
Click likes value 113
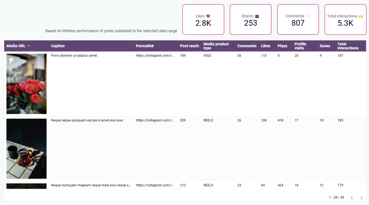click(x=264, y=56)
